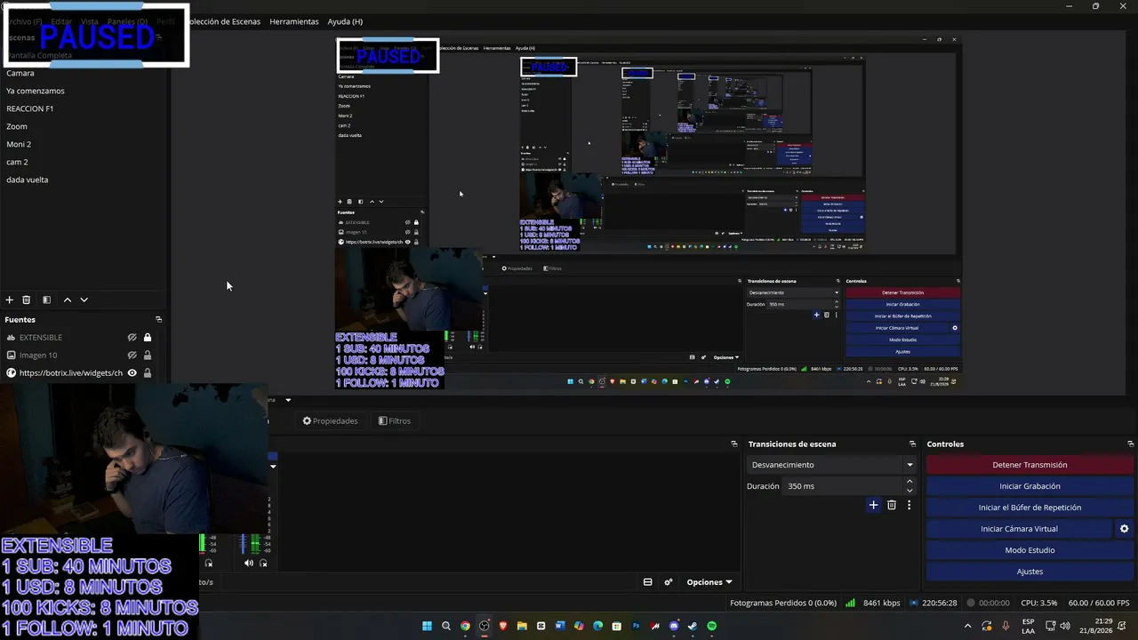Click Detener Transmisión to stop streaming
Viewport: 1138px width, 640px height.
pos(1030,465)
